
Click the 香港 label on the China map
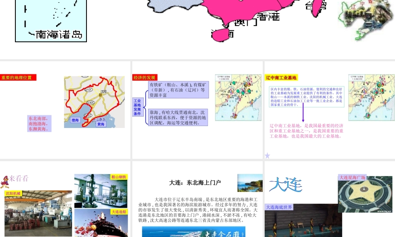(x=269, y=17)
